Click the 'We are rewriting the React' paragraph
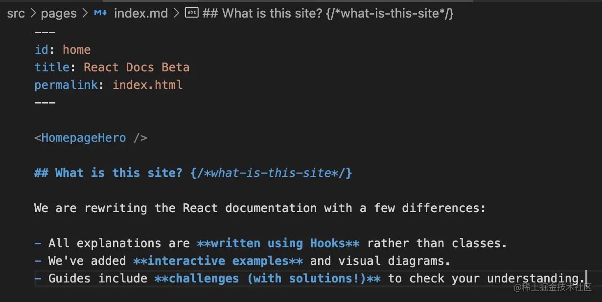The image size is (602, 302). click(260, 208)
